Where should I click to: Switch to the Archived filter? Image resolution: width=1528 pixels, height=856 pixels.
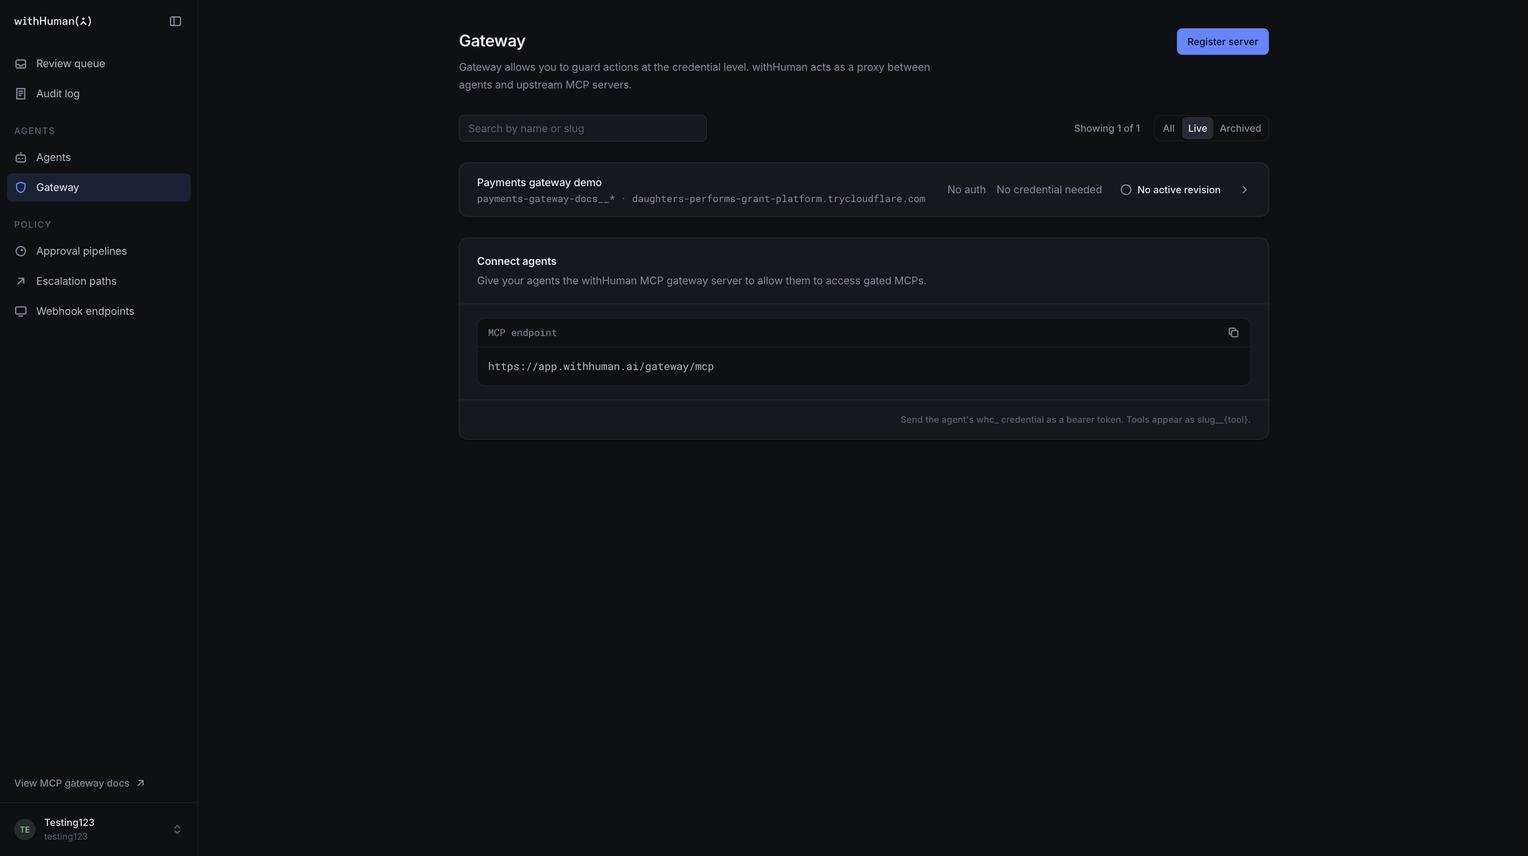pyautogui.click(x=1240, y=128)
